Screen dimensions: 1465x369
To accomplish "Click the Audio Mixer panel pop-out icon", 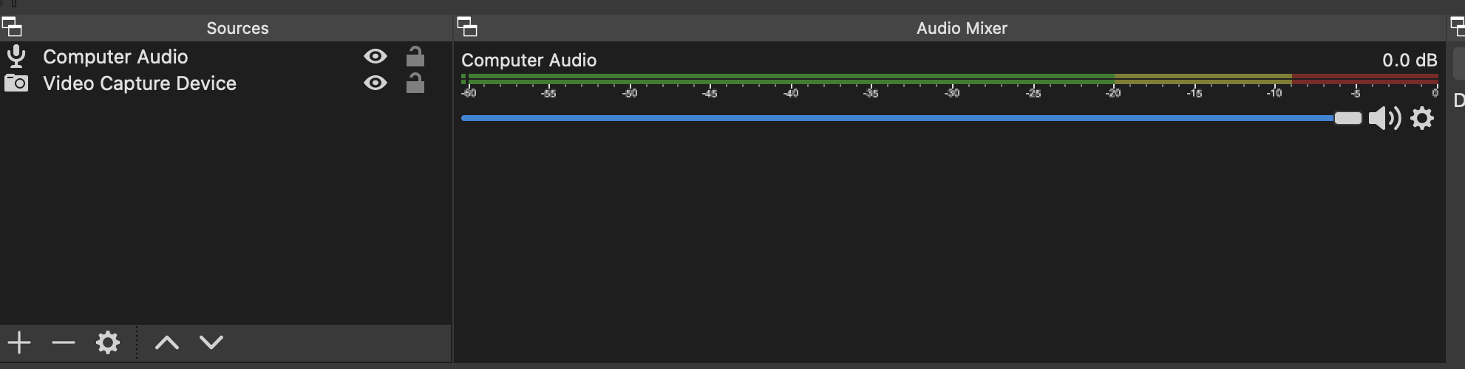I will pos(467,27).
